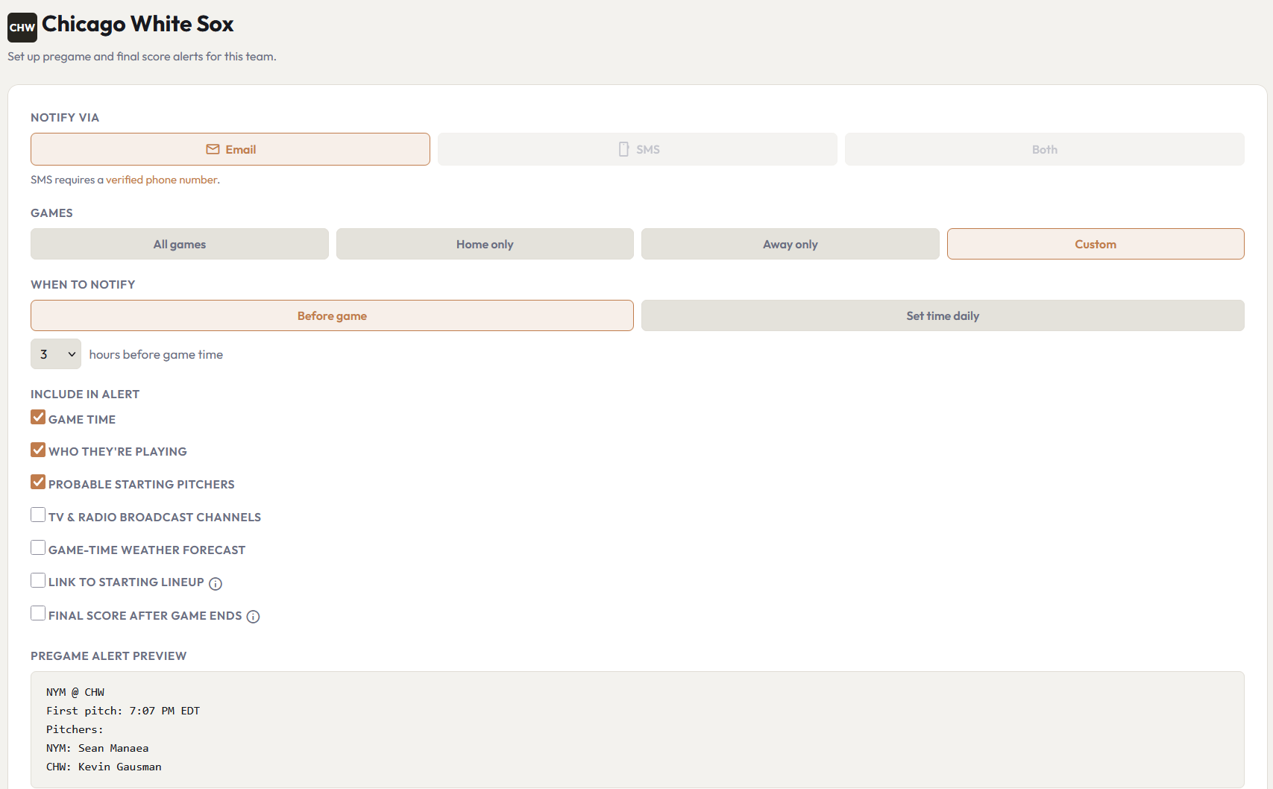Image resolution: width=1273 pixels, height=789 pixels.
Task: Uncheck Probable Starting Pitchers checkbox
Action: point(38,482)
